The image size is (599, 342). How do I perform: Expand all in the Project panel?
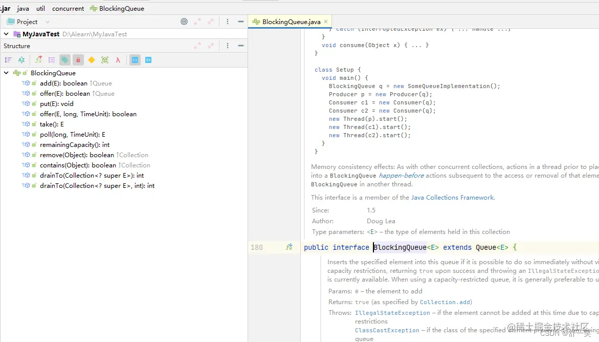(197, 22)
